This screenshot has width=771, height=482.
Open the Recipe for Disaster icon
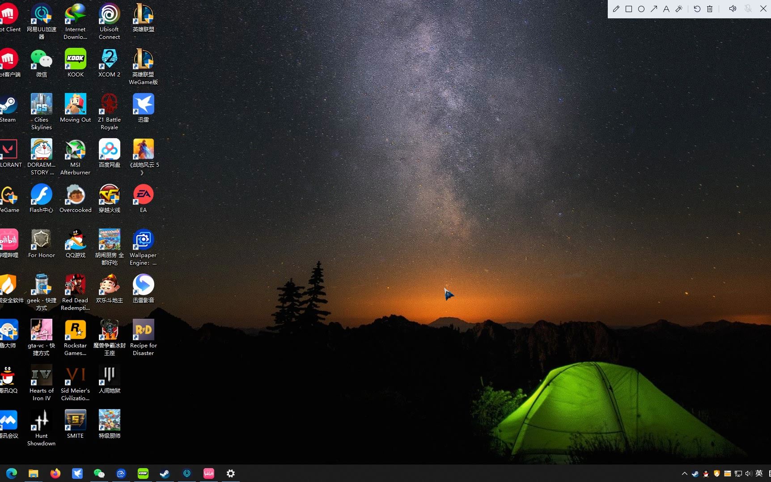[144, 338]
